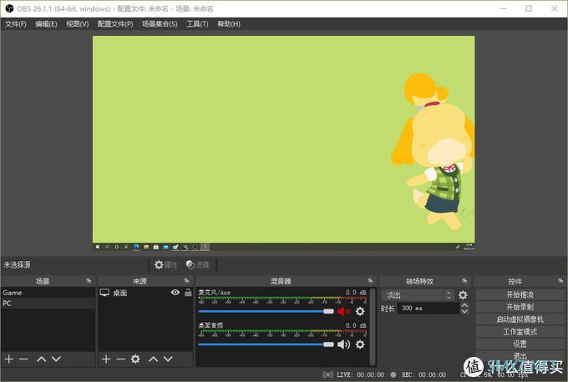
Task: Open 桌面音频 audio settings gear
Action: 360,344
